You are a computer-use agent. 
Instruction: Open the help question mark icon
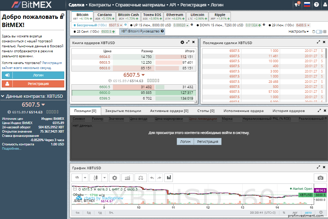pos(316,4)
